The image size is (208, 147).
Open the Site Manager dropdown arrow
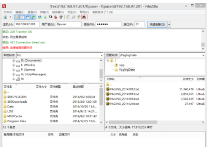click(10, 17)
